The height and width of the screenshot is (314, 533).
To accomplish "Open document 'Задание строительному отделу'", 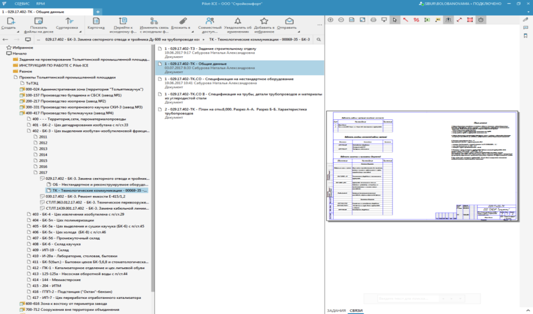I will pyautogui.click(x=210, y=49).
